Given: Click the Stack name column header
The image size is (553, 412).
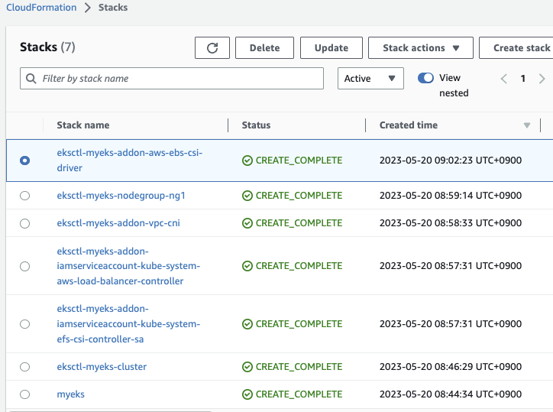Looking at the screenshot, I should click(x=83, y=125).
